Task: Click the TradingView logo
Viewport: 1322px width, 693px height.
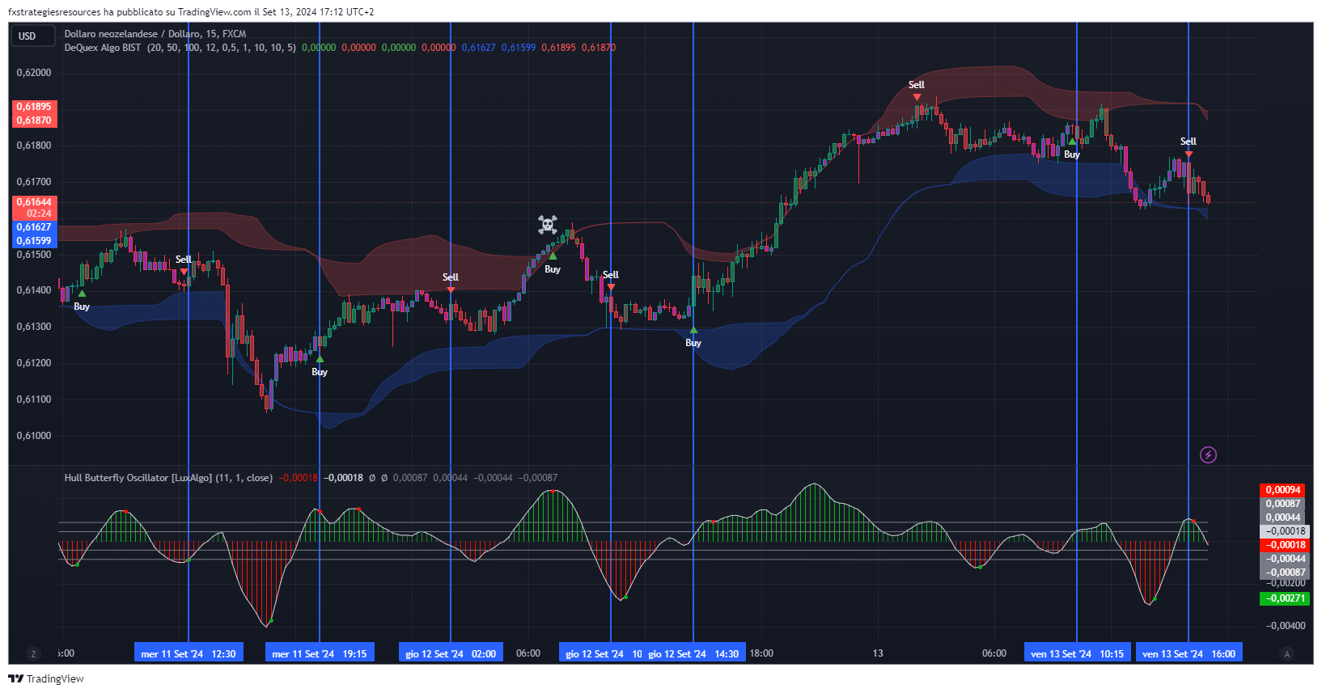Action: point(46,678)
